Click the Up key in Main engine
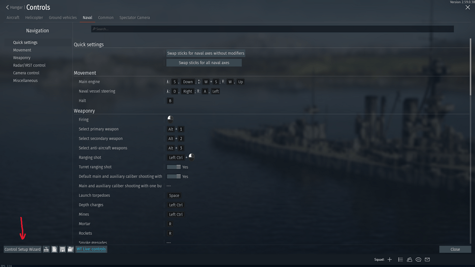Screen dimensions: 475x267 click(x=240, y=82)
